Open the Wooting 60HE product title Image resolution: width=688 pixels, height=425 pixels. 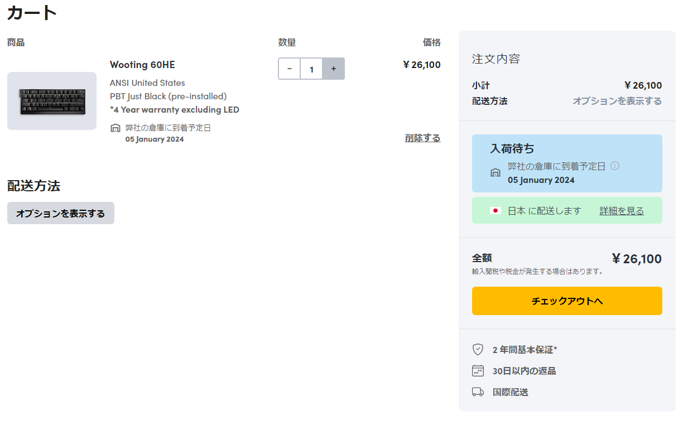coord(142,65)
